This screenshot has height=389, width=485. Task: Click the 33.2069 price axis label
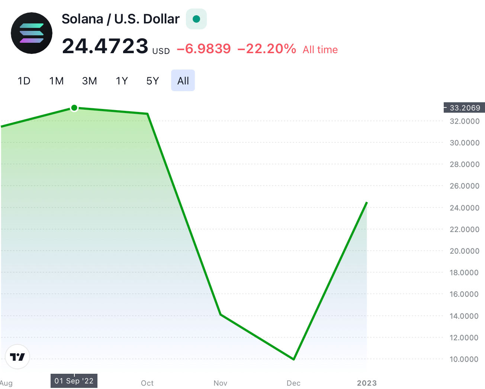click(465, 108)
